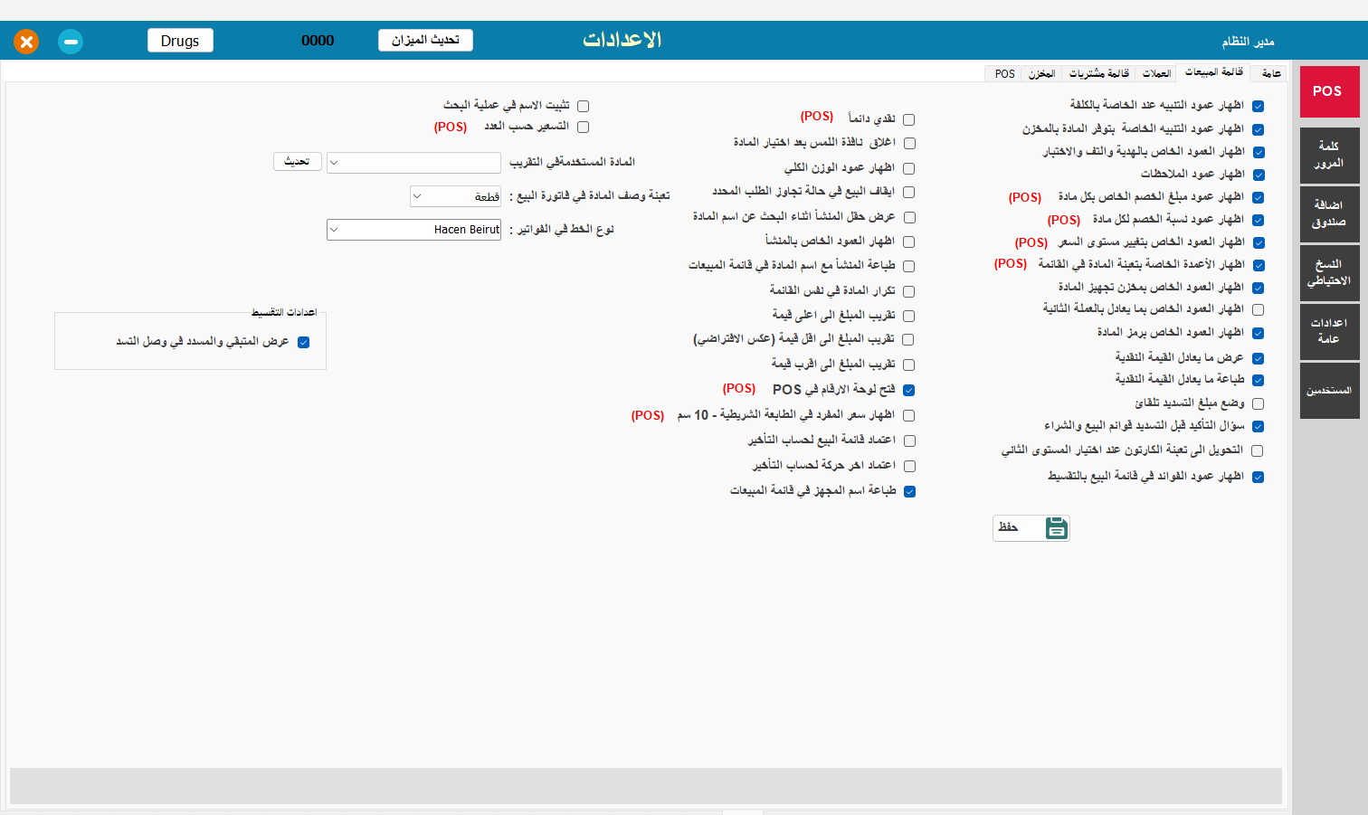
Task: Click the blue minimize circle icon
Action: [x=71, y=42]
